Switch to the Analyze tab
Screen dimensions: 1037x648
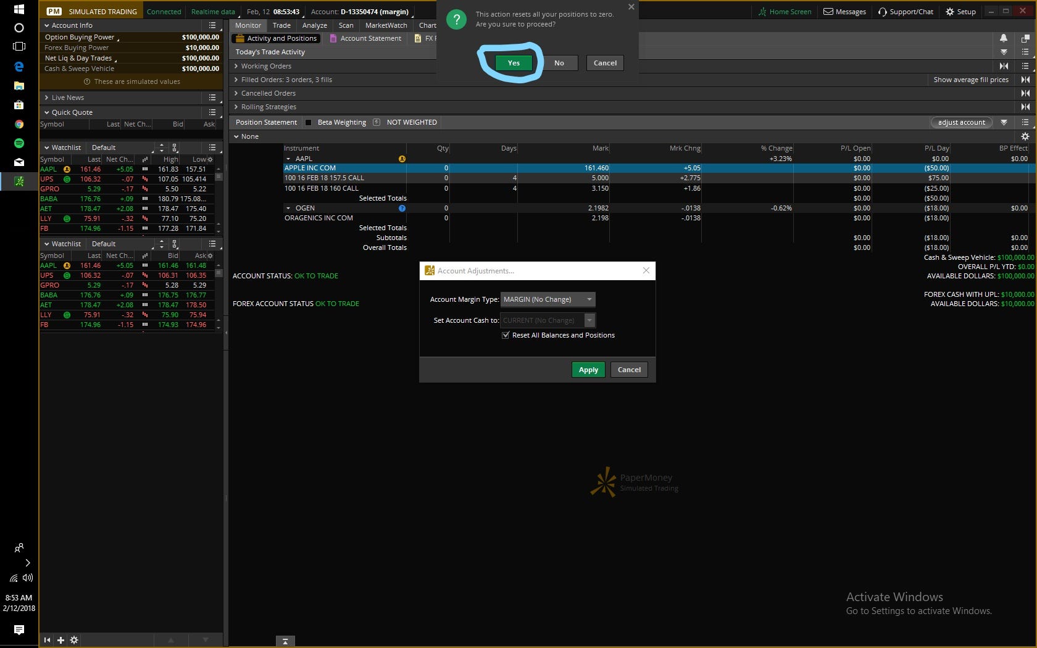(x=314, y=25)
